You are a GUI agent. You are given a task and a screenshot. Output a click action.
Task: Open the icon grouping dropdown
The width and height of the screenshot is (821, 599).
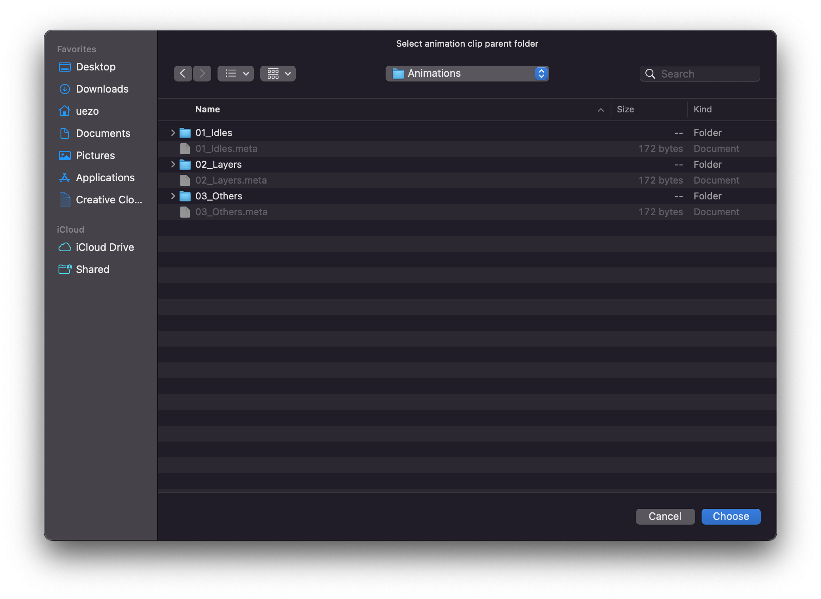(x=278, y=74)
